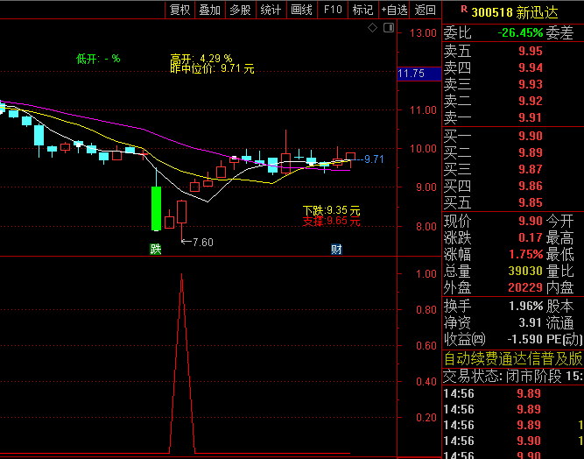Image resolution: width=584 pixels, height=459 pixels.
Task: Add stock via +自选 button
Action: pyautogui.click(x=394, y=10)
